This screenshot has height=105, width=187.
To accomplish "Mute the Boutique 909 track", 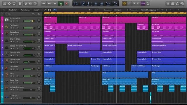I will coord(11,21).
